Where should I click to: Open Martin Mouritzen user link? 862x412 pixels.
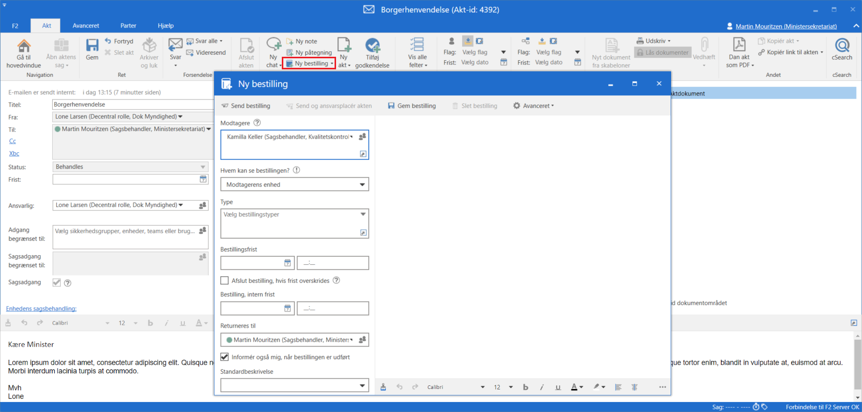pyautogui.click(x=786, y=26)
